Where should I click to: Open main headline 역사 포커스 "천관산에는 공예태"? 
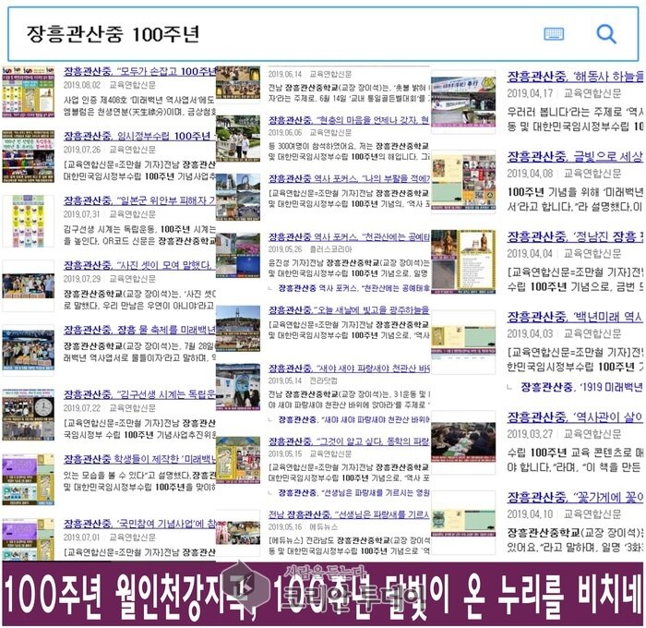pos(349,236)
